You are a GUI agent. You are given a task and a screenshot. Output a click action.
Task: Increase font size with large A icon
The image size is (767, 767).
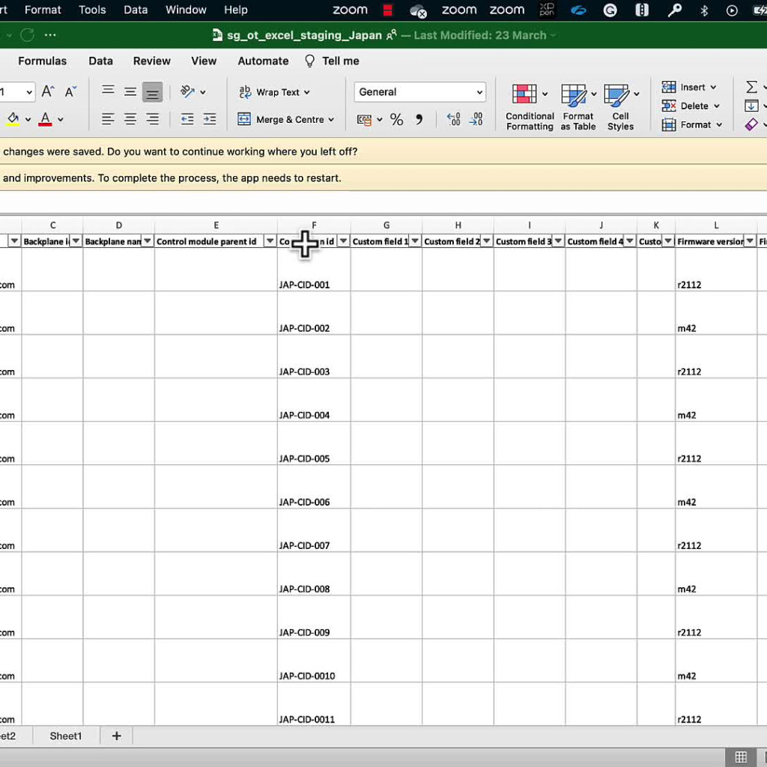pyautogui.click(x=47, y=91)
